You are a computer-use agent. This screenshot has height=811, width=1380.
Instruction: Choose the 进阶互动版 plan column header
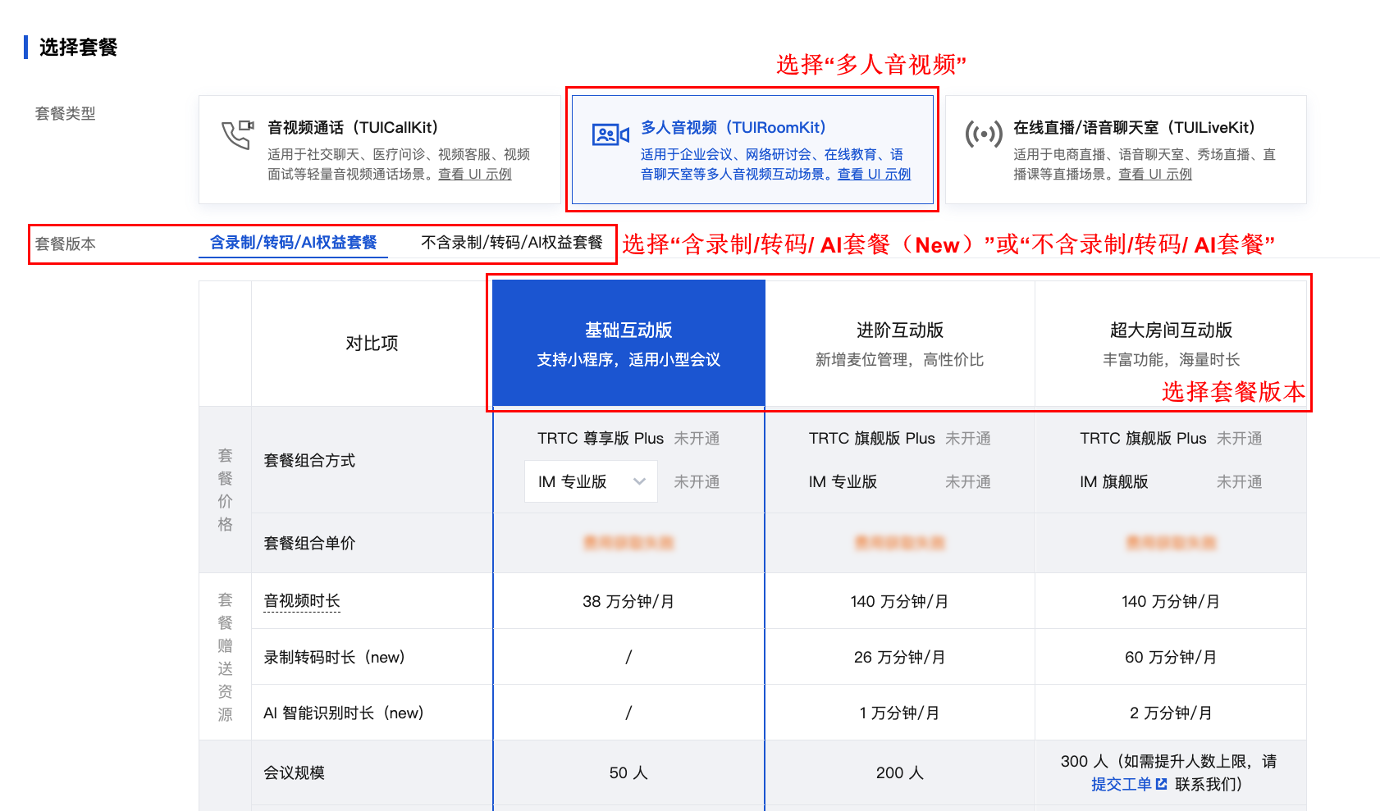899,344
